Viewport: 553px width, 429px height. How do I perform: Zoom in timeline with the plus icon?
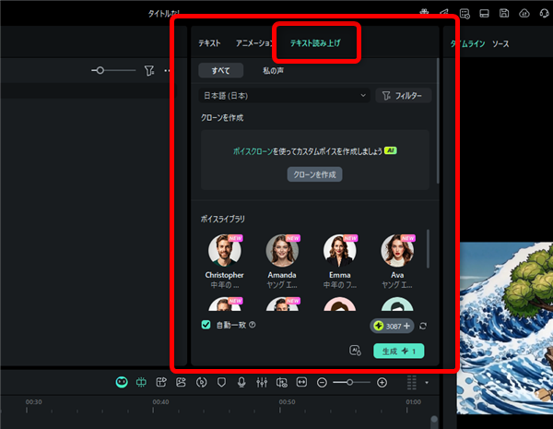click(382, 382)
